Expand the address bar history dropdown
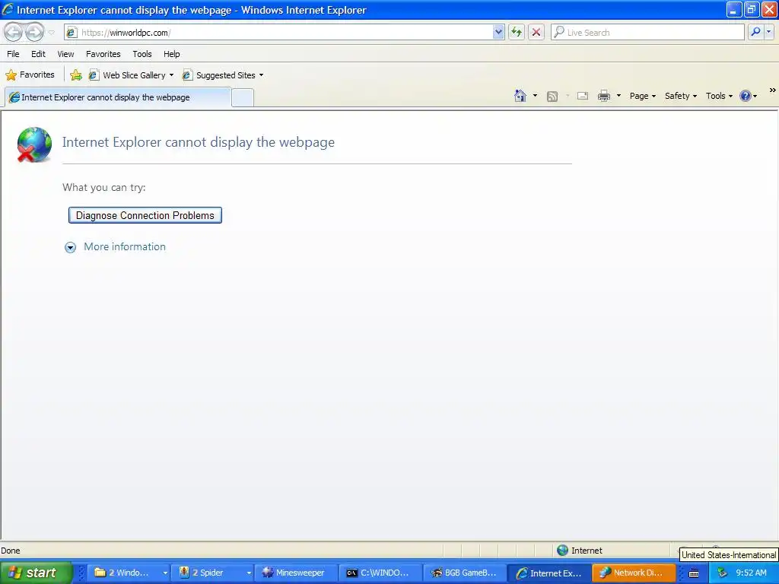779x584 pixels. pyautogui.click(x=498, y=32)
